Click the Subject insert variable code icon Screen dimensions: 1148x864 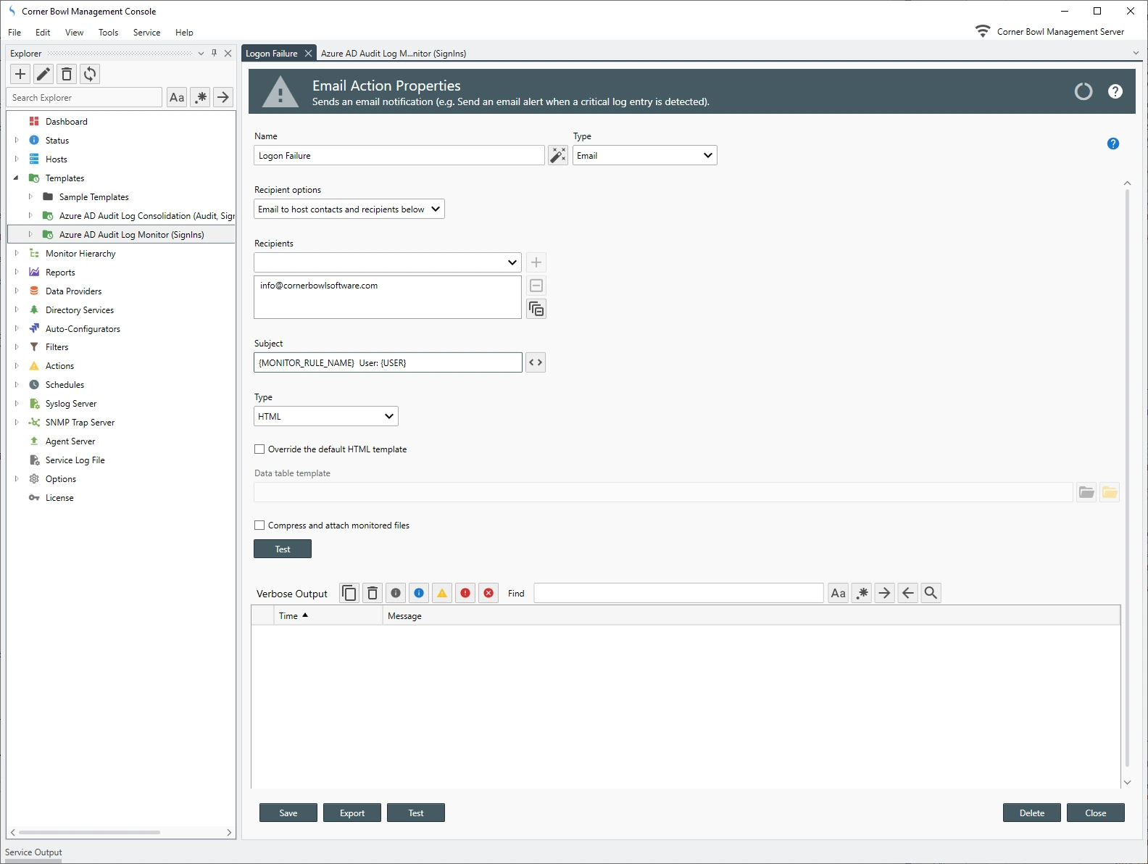pos(536,362)
